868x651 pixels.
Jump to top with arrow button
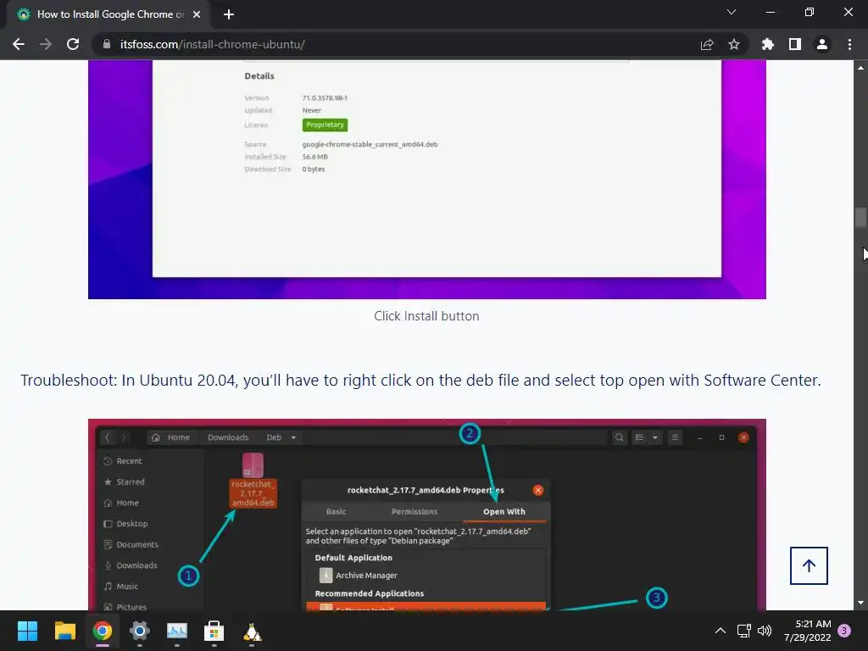point(809,565)
